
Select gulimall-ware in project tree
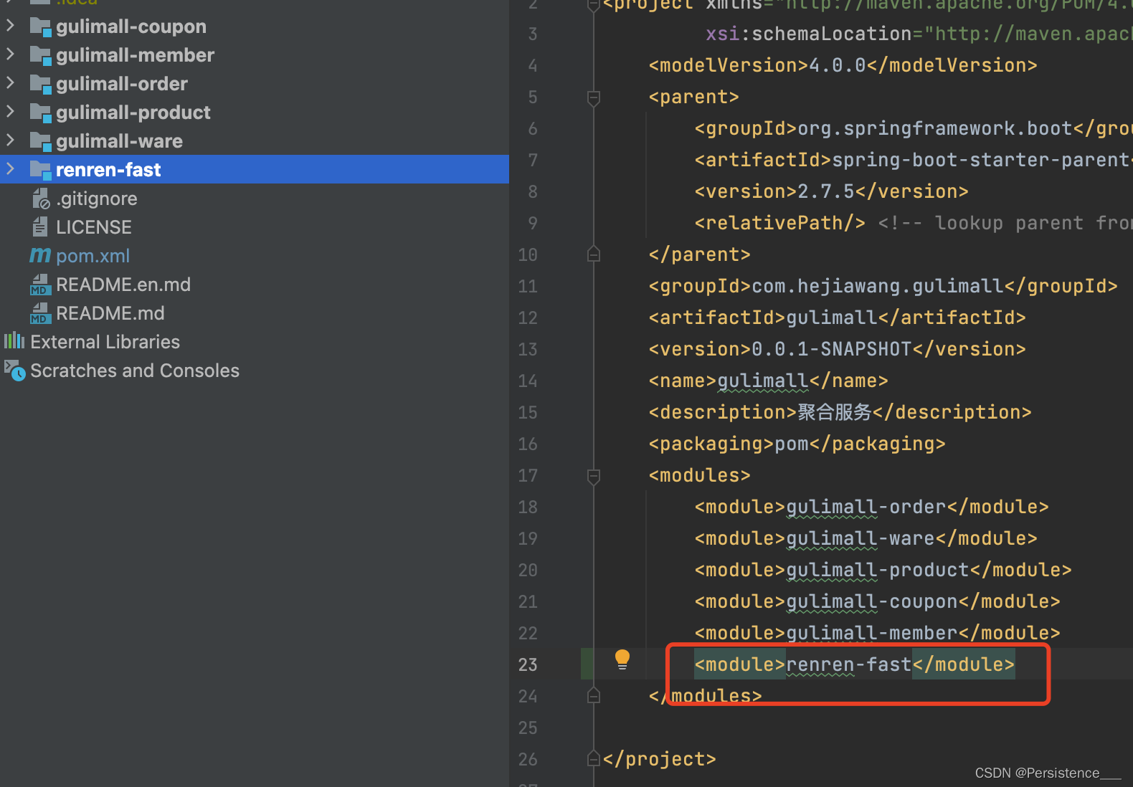(119, 141)
